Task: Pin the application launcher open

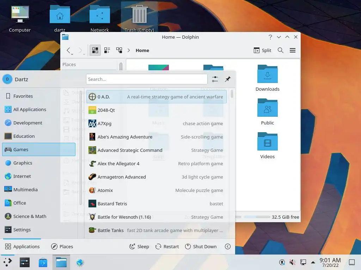Action: 228,79
